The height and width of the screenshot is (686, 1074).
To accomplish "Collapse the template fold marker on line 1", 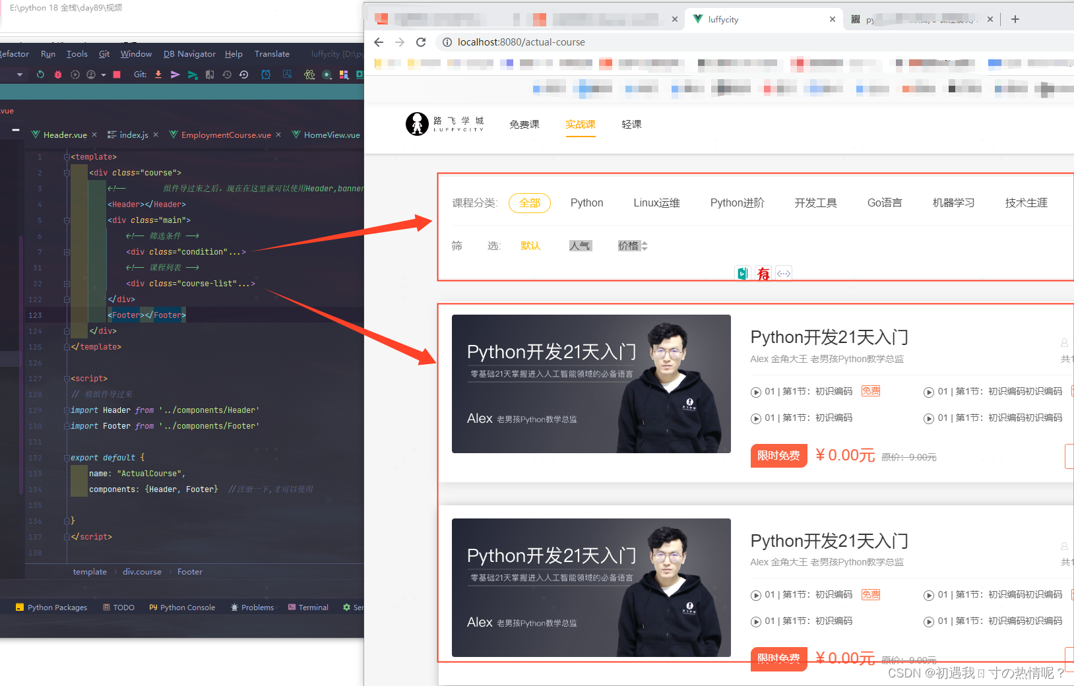I will coord(67,157).
